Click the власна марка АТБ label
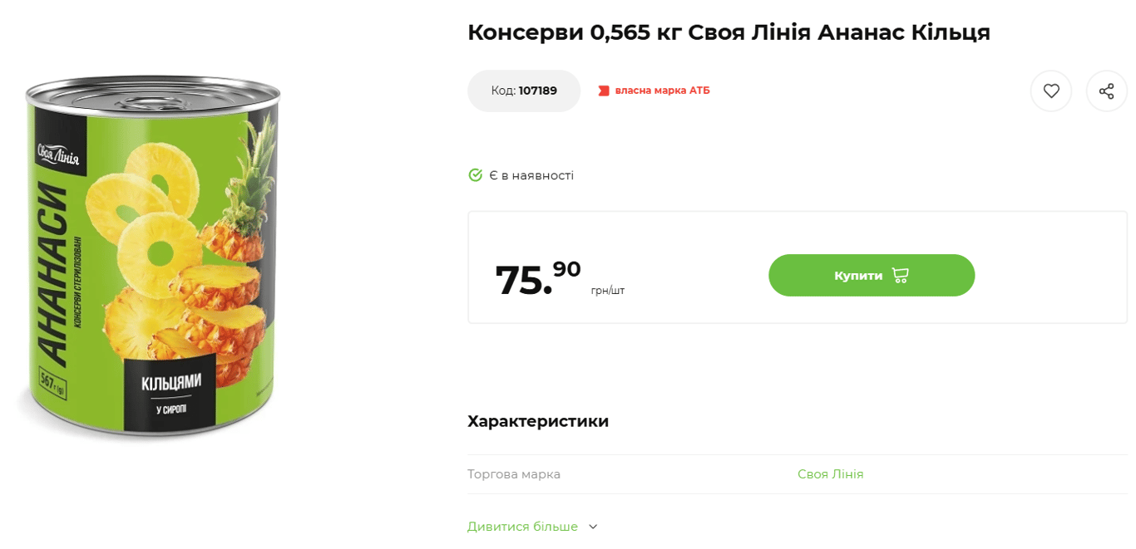The height and width of the screenshot is (549, 1136). [662, 91]
